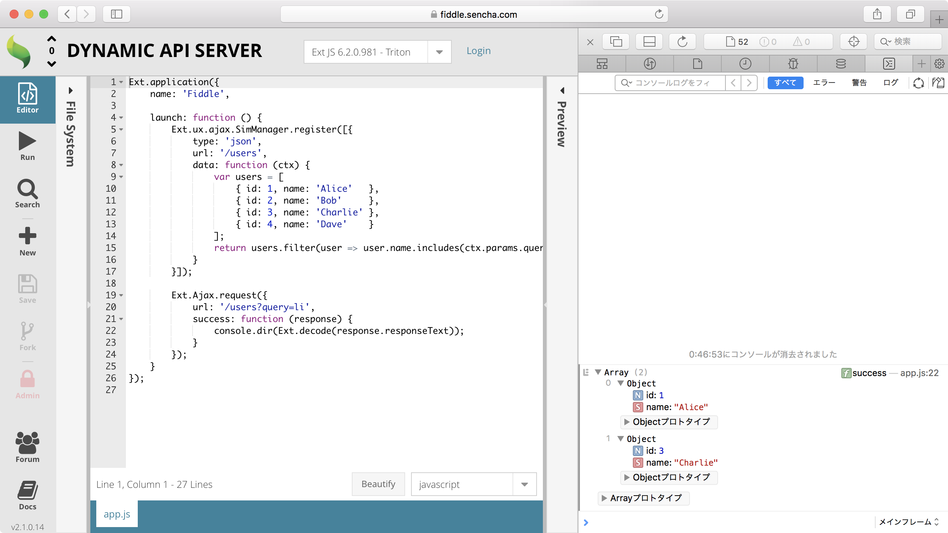This screenshot has height=533, width=948.
Task: Open the Ext JS version dropdown
Action: click(439, 52)
